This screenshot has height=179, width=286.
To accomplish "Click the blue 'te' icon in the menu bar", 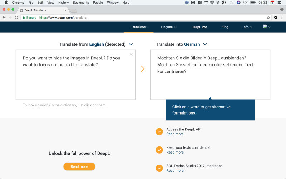I will [x=187, y=3].
